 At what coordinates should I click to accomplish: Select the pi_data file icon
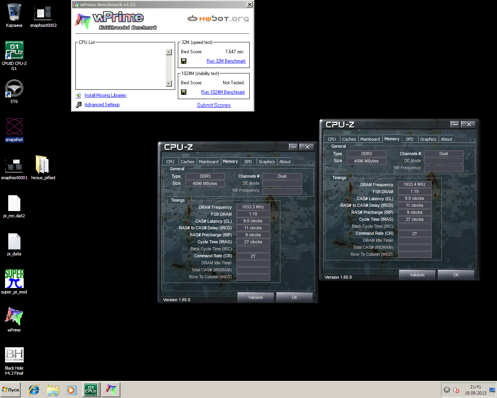coord(14,244)
